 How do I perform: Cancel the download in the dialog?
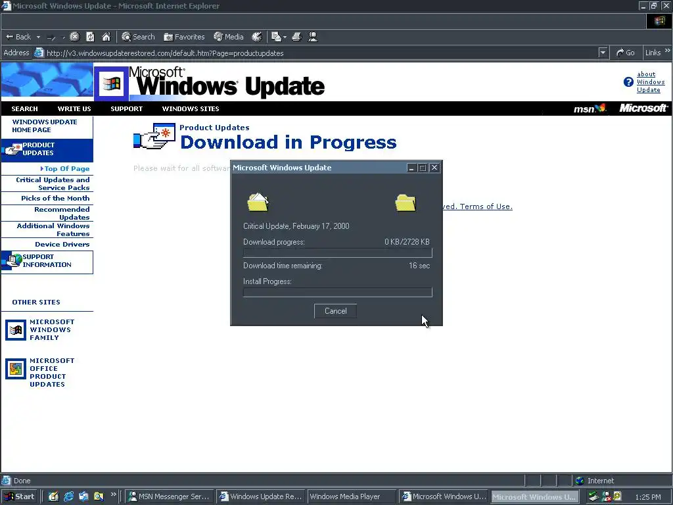click(x=335, y=311)
